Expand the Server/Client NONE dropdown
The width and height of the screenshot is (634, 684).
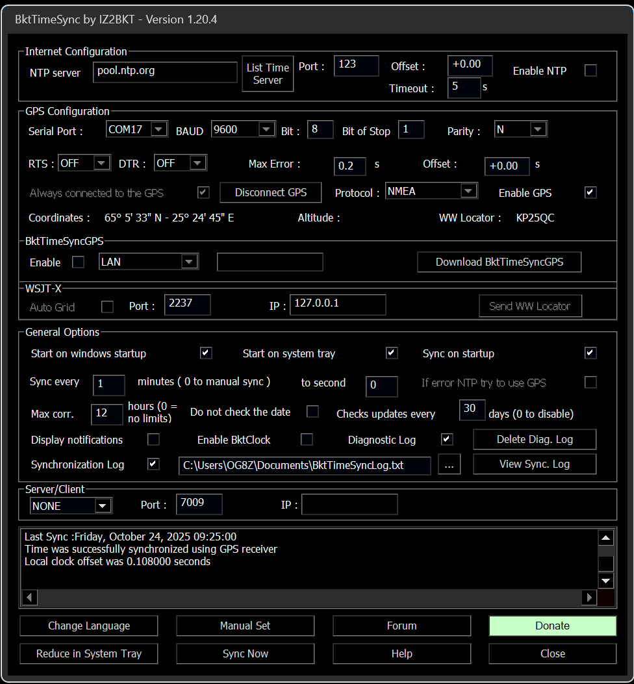(x=103, y=505)
